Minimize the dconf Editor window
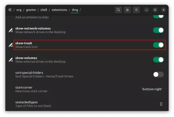The width and height of the screenshot is (174, 117). [x=146, y=10]
